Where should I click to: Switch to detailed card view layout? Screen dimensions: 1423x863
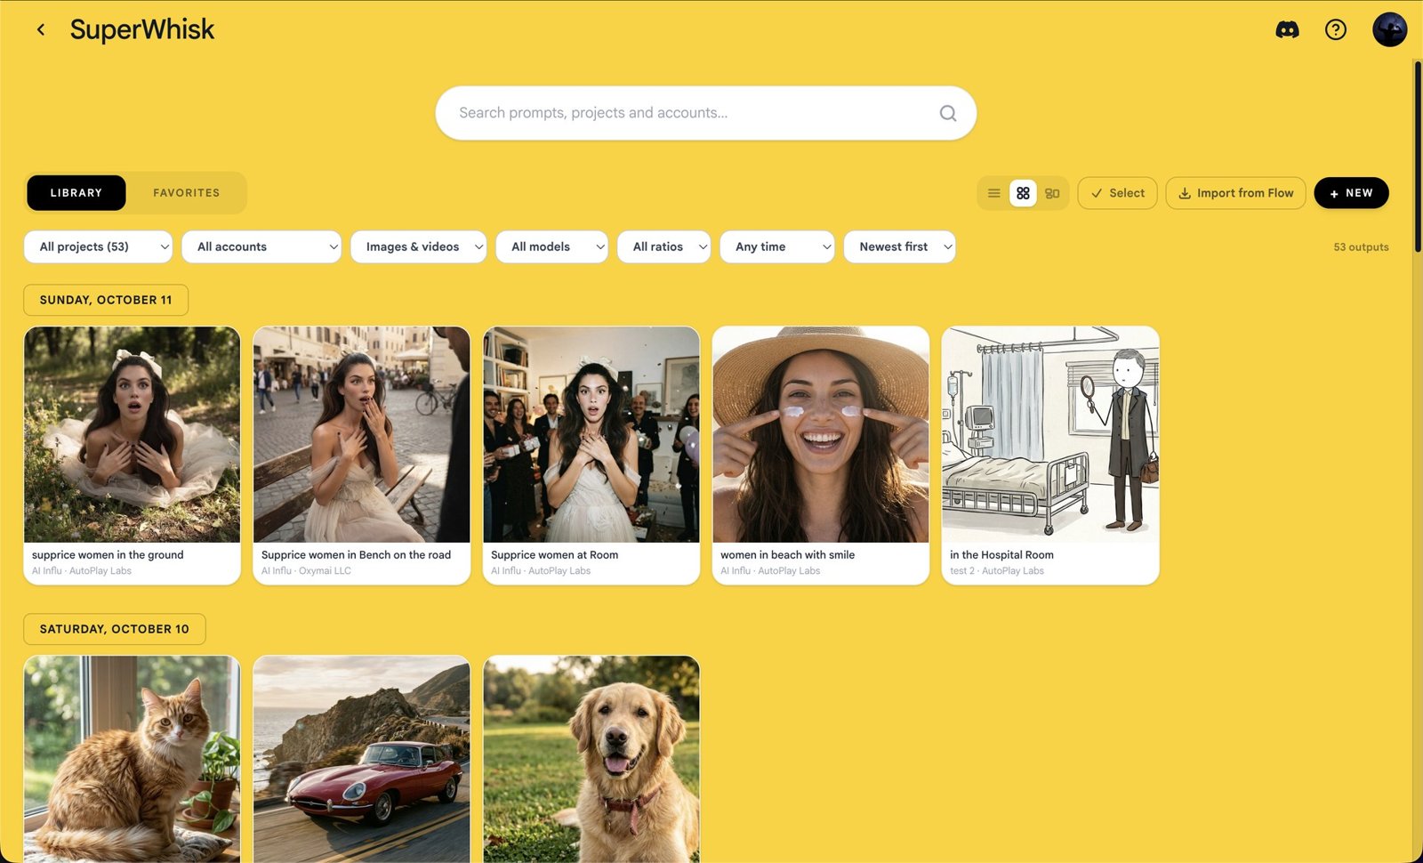(x=1052, y=193)
